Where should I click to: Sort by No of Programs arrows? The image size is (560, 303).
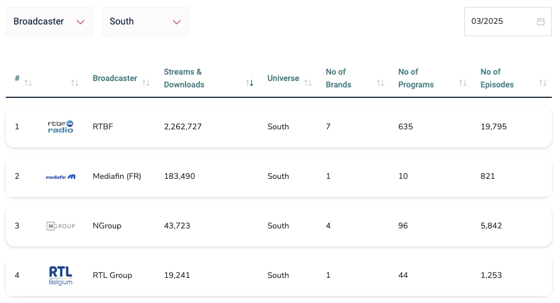click(x=463, y=83)
